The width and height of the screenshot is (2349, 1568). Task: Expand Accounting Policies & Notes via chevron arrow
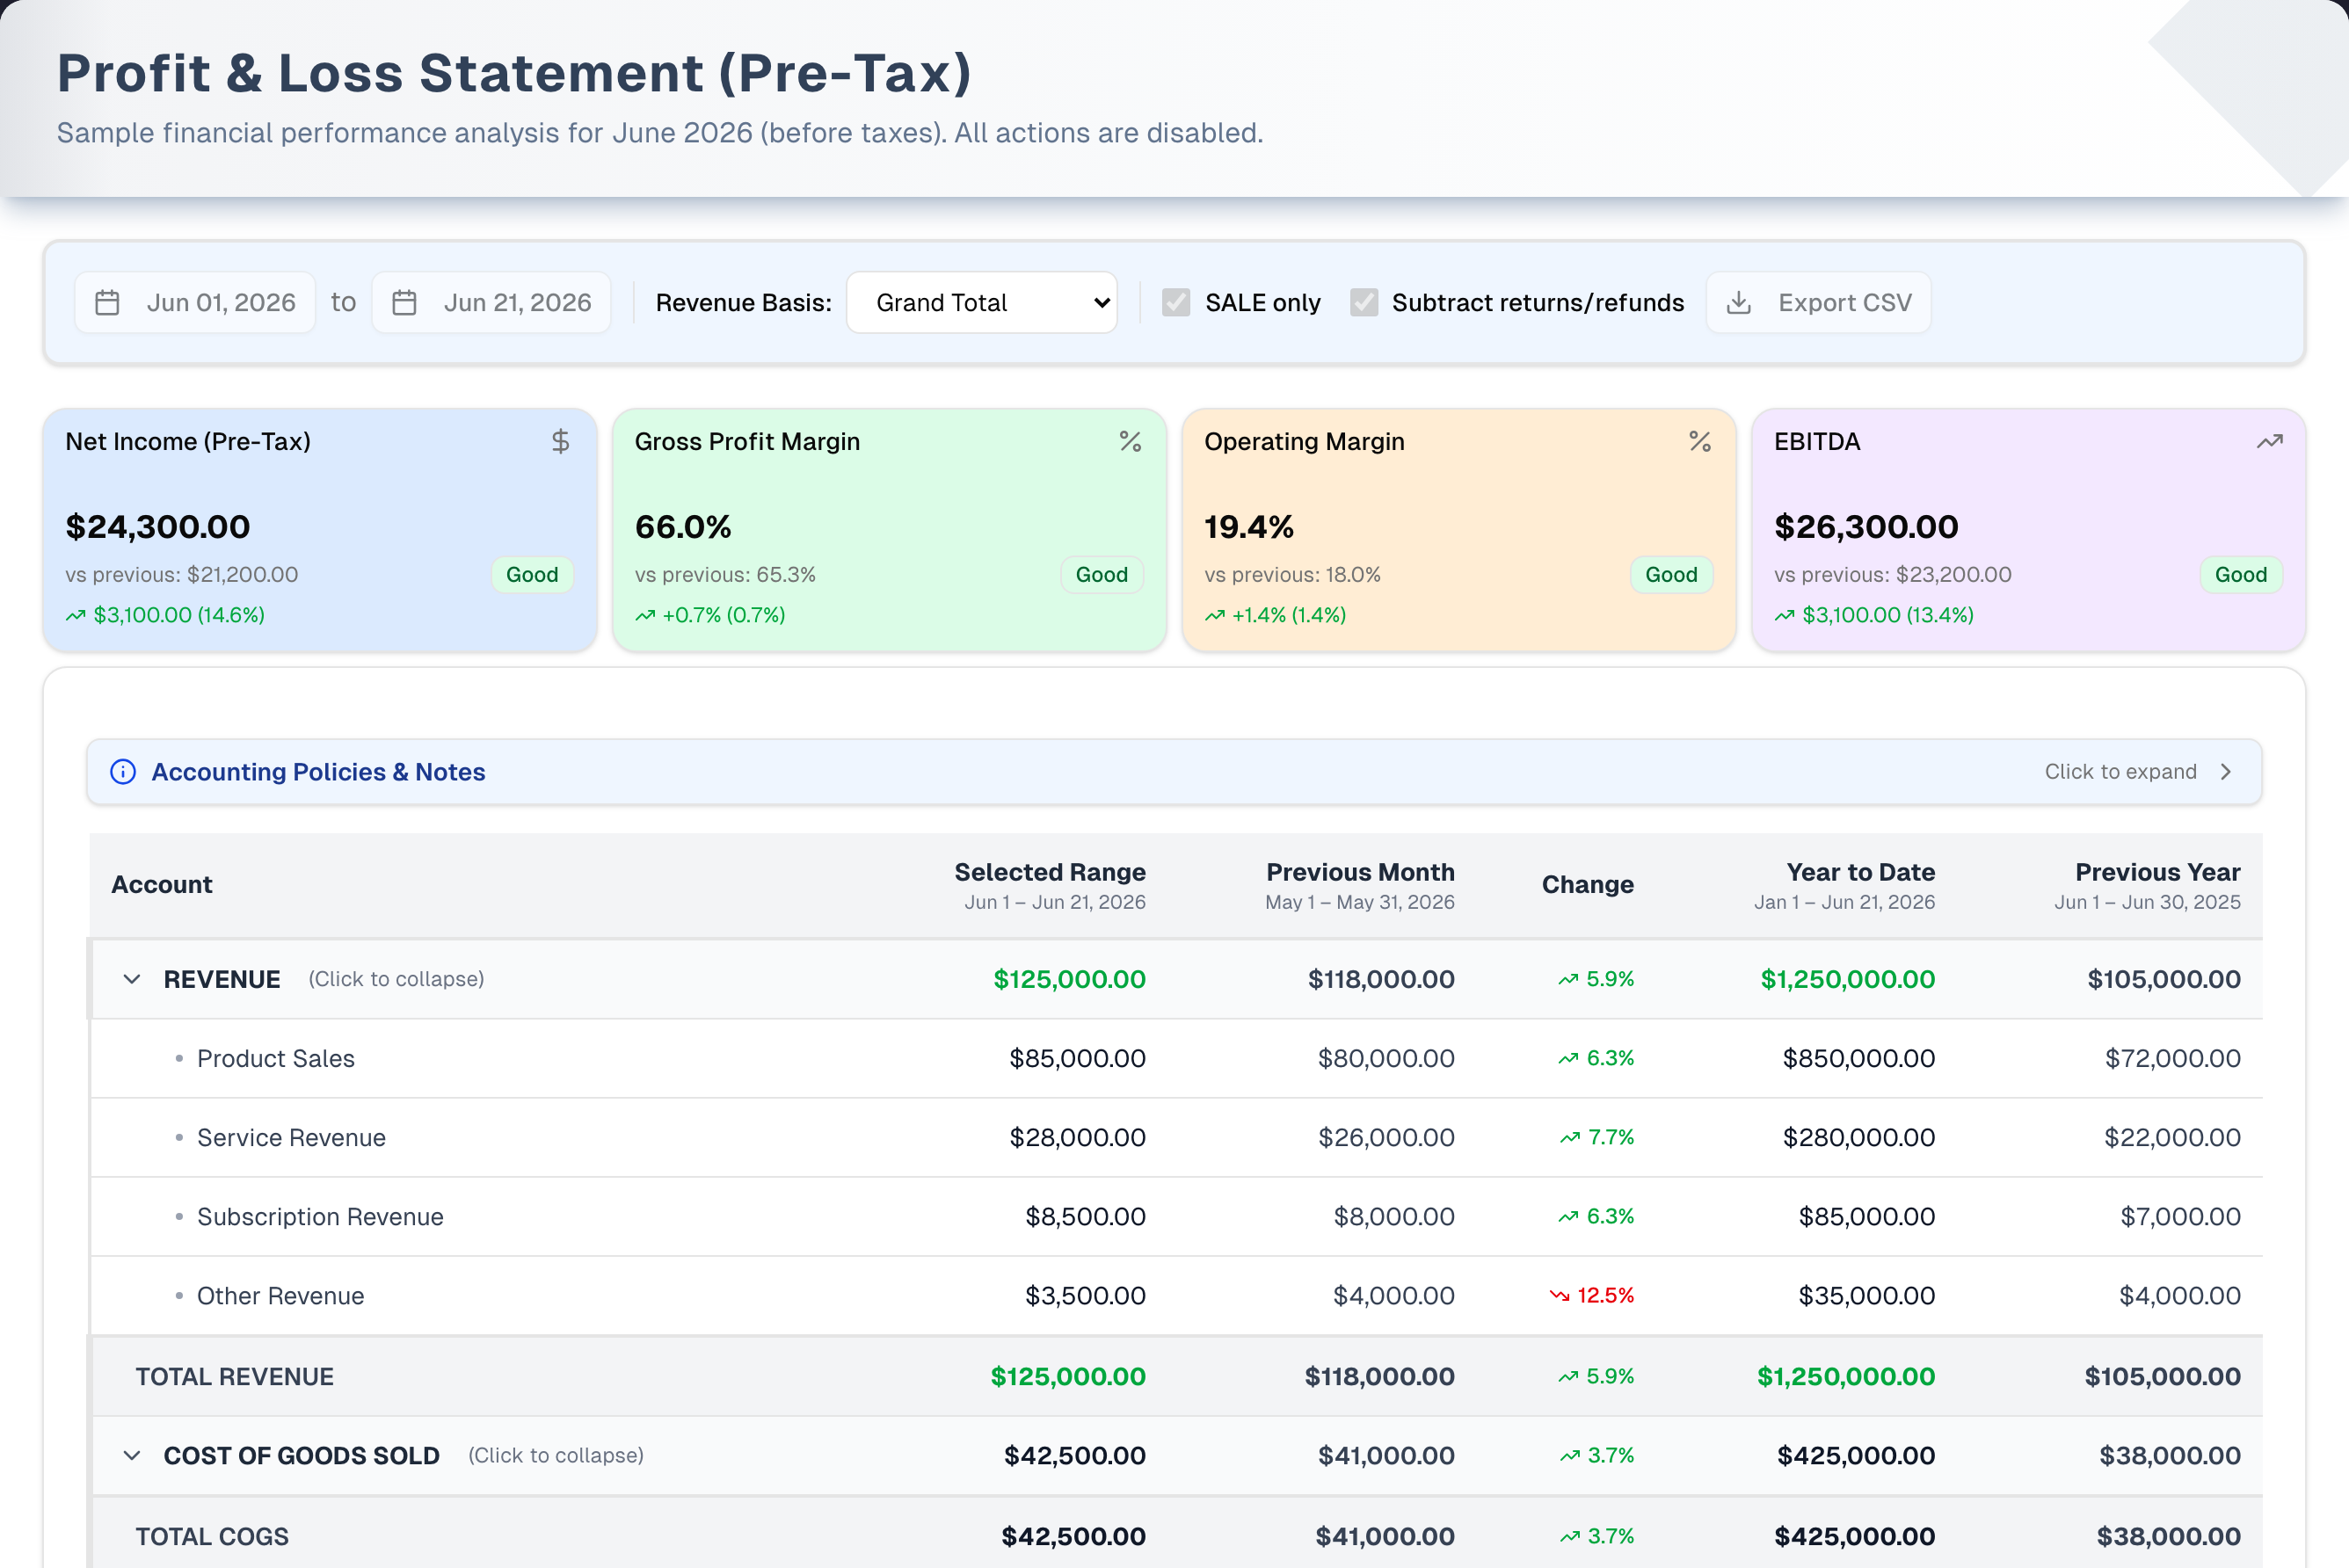(2225, 771)
